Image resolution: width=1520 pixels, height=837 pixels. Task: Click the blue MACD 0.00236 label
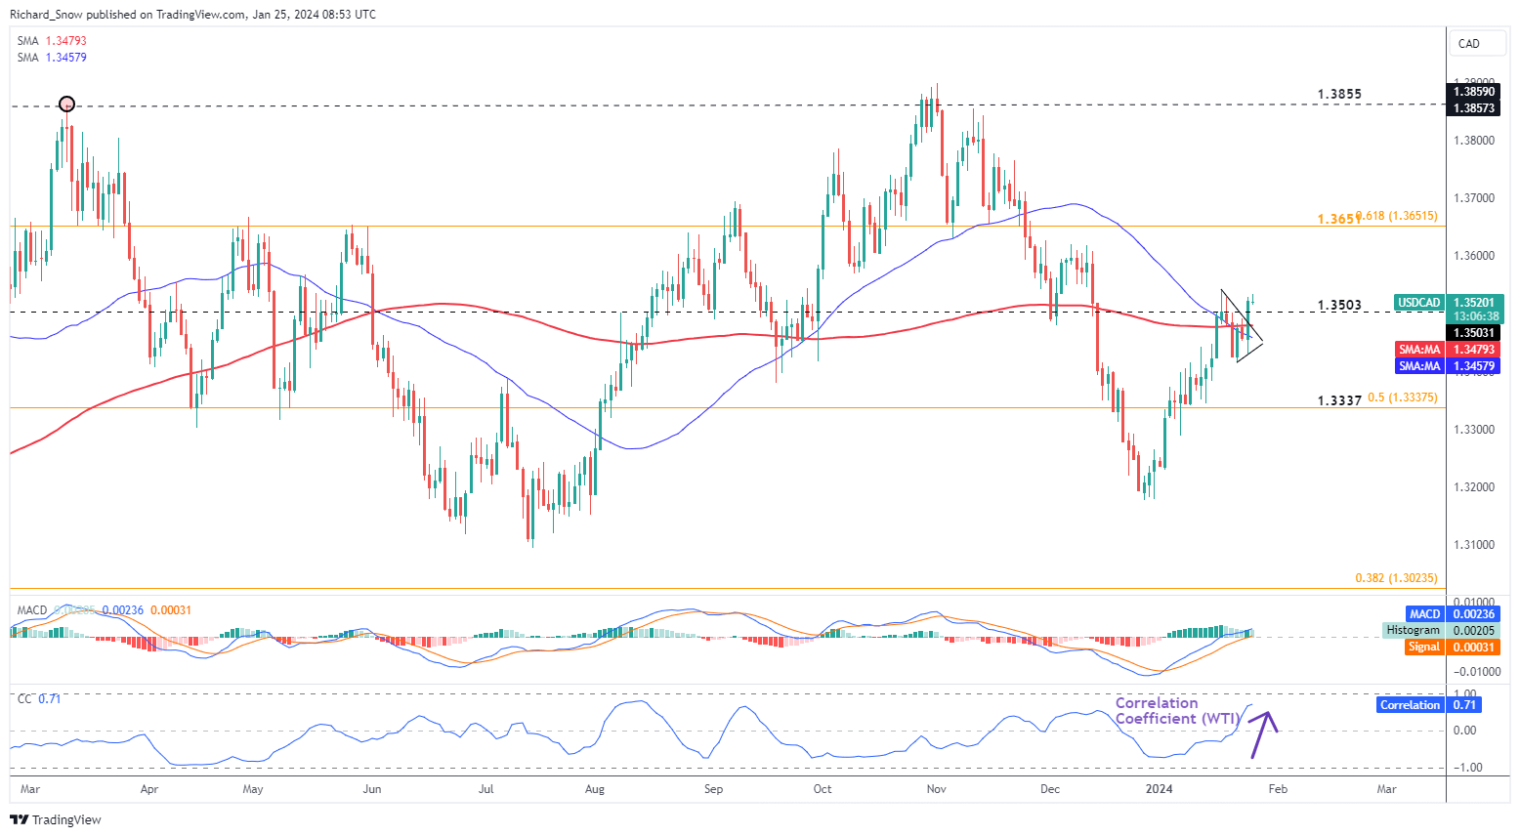(x=1453, y=613)
